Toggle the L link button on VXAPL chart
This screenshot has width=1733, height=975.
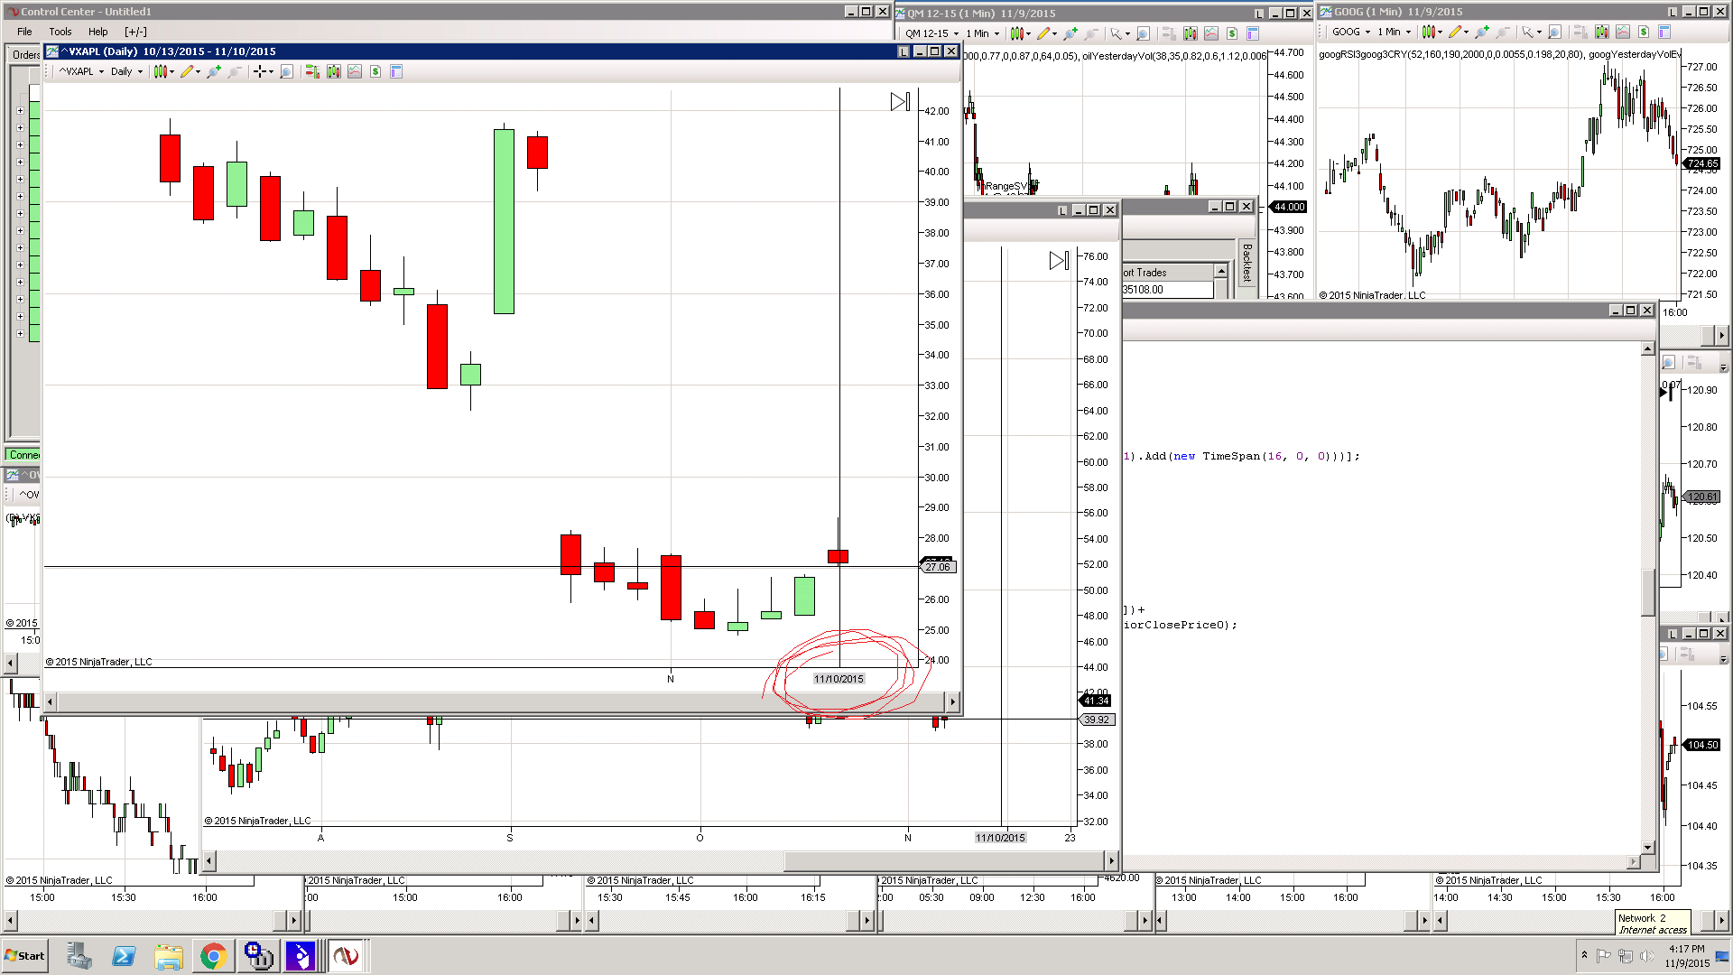click(x=903, y=51)
